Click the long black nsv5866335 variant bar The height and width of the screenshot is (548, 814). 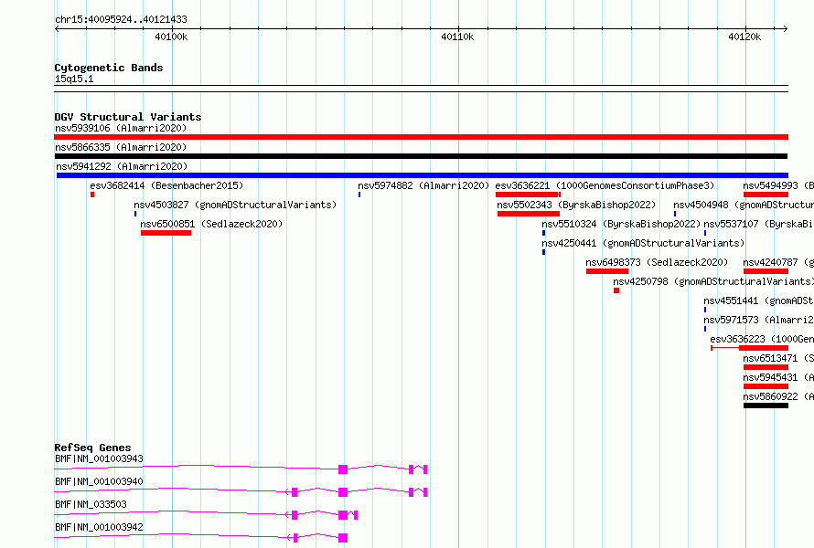[x=421, y=156]
